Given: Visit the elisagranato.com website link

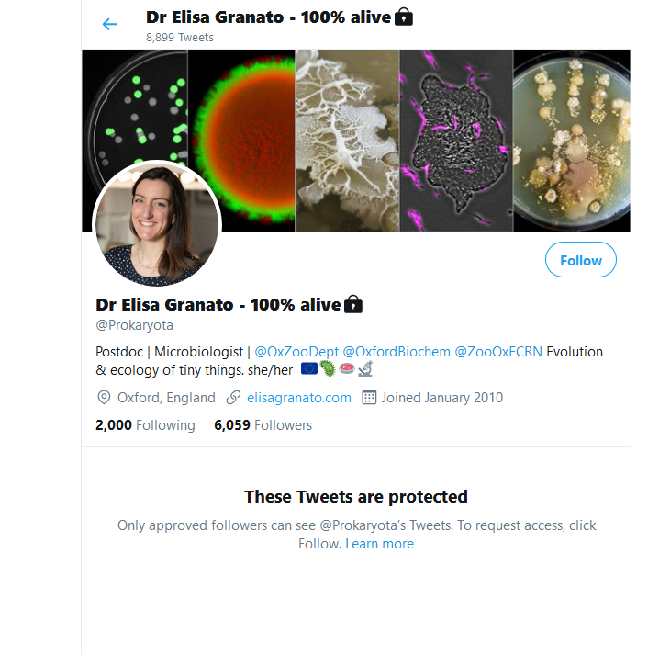Looking at the screenshot, I should pos(298,397).
